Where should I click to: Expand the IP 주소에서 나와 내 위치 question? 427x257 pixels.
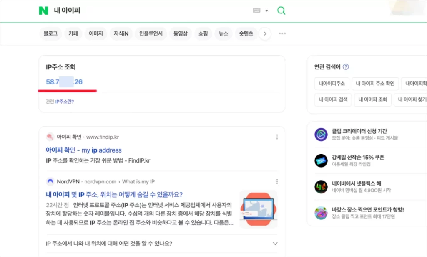tap(162, 243)
